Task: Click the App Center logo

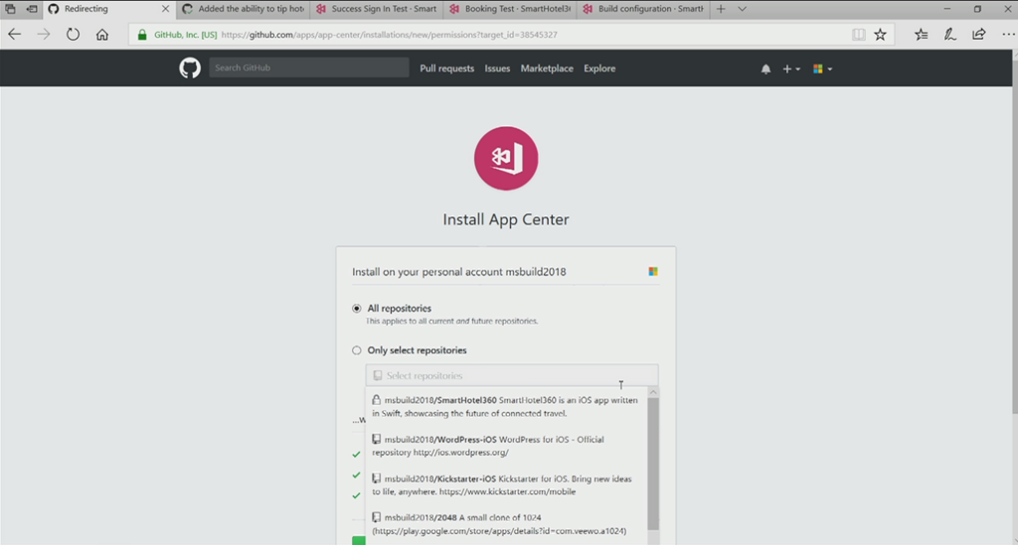Action: (x=506, y=159)
